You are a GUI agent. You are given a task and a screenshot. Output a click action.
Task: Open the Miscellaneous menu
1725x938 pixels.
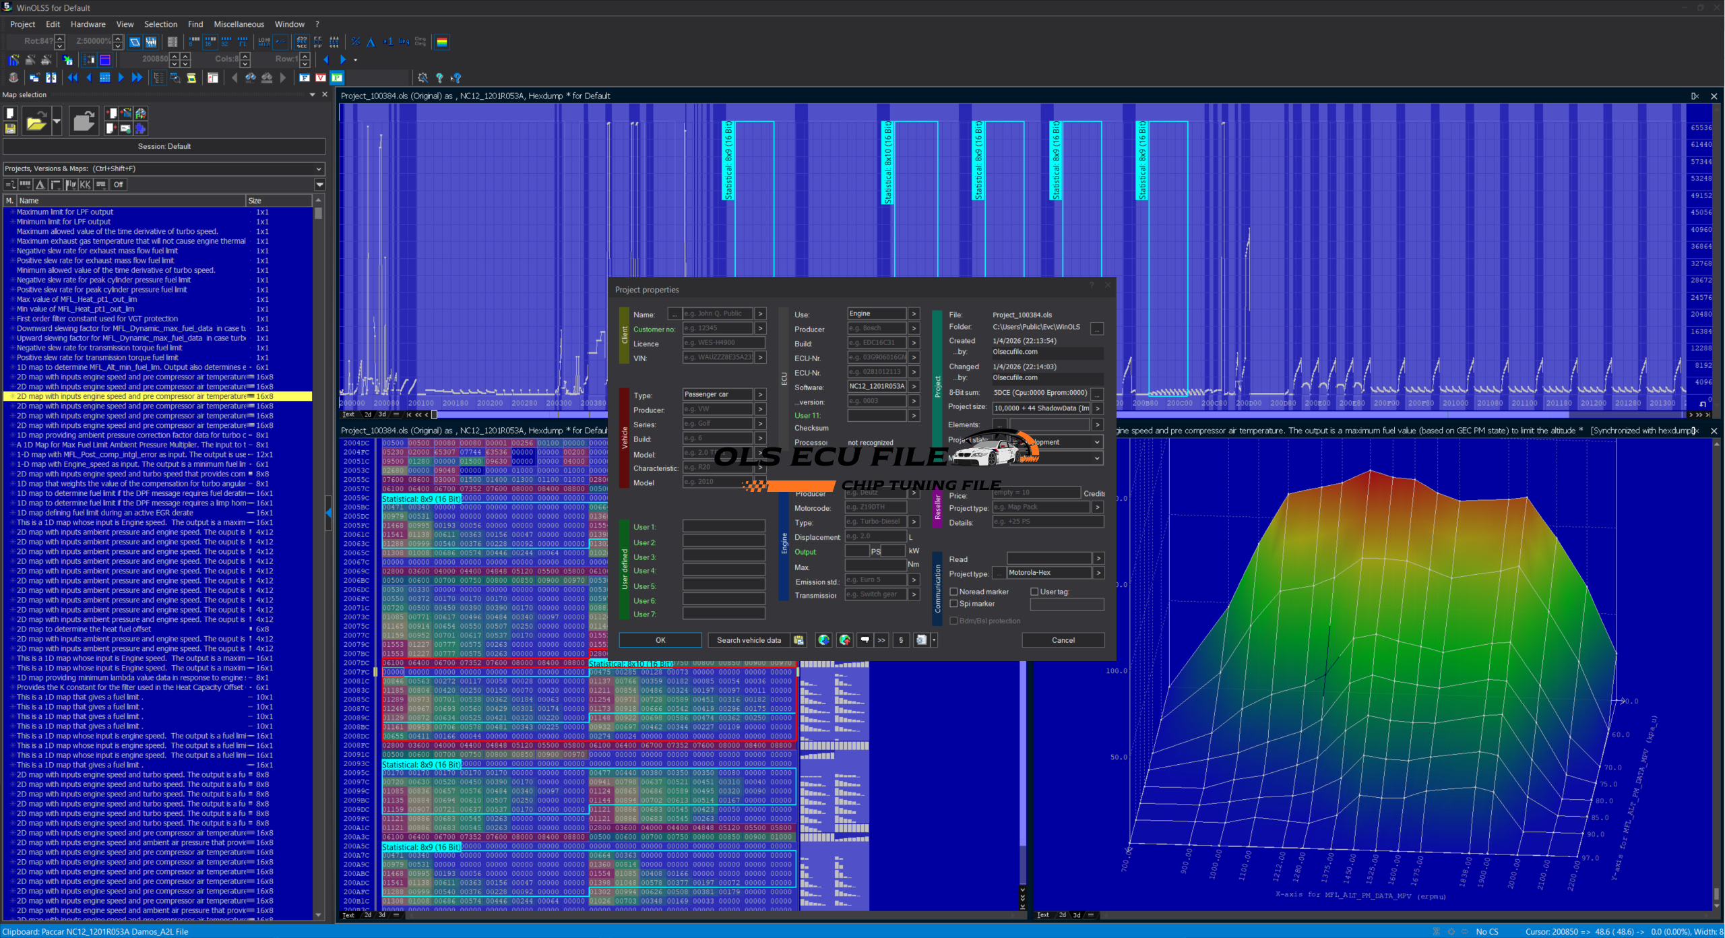pos(239,24)
